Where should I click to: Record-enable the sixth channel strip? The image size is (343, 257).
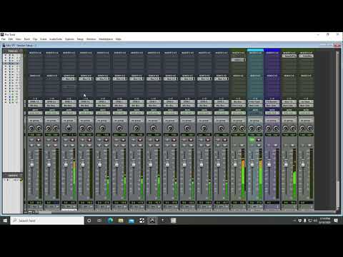(123, 140)
